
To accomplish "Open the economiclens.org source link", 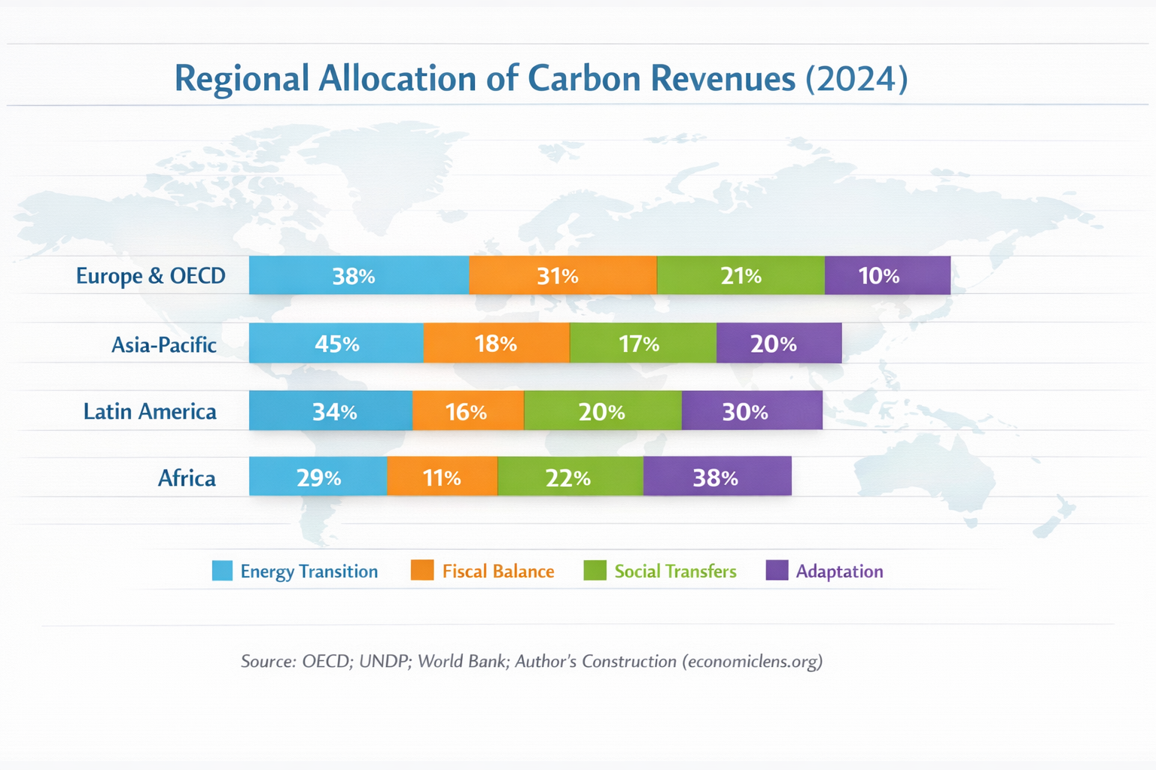I will (752, 662).
